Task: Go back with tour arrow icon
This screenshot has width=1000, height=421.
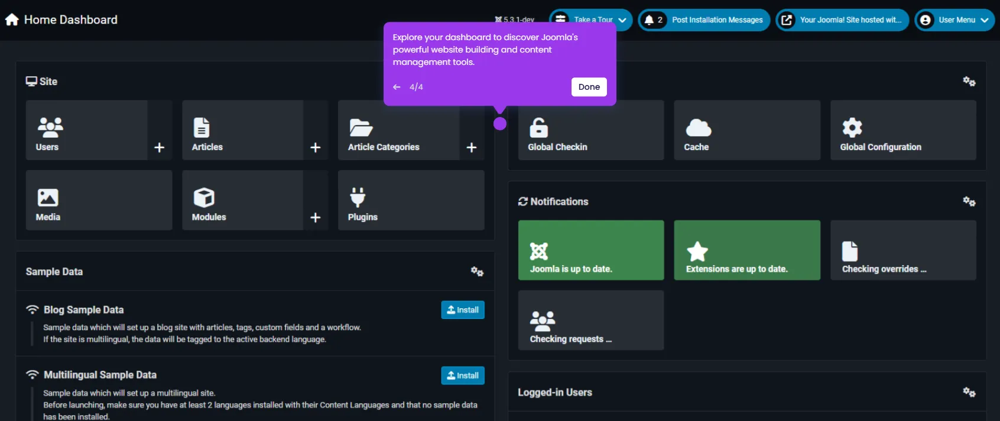Action: (397, 87)
